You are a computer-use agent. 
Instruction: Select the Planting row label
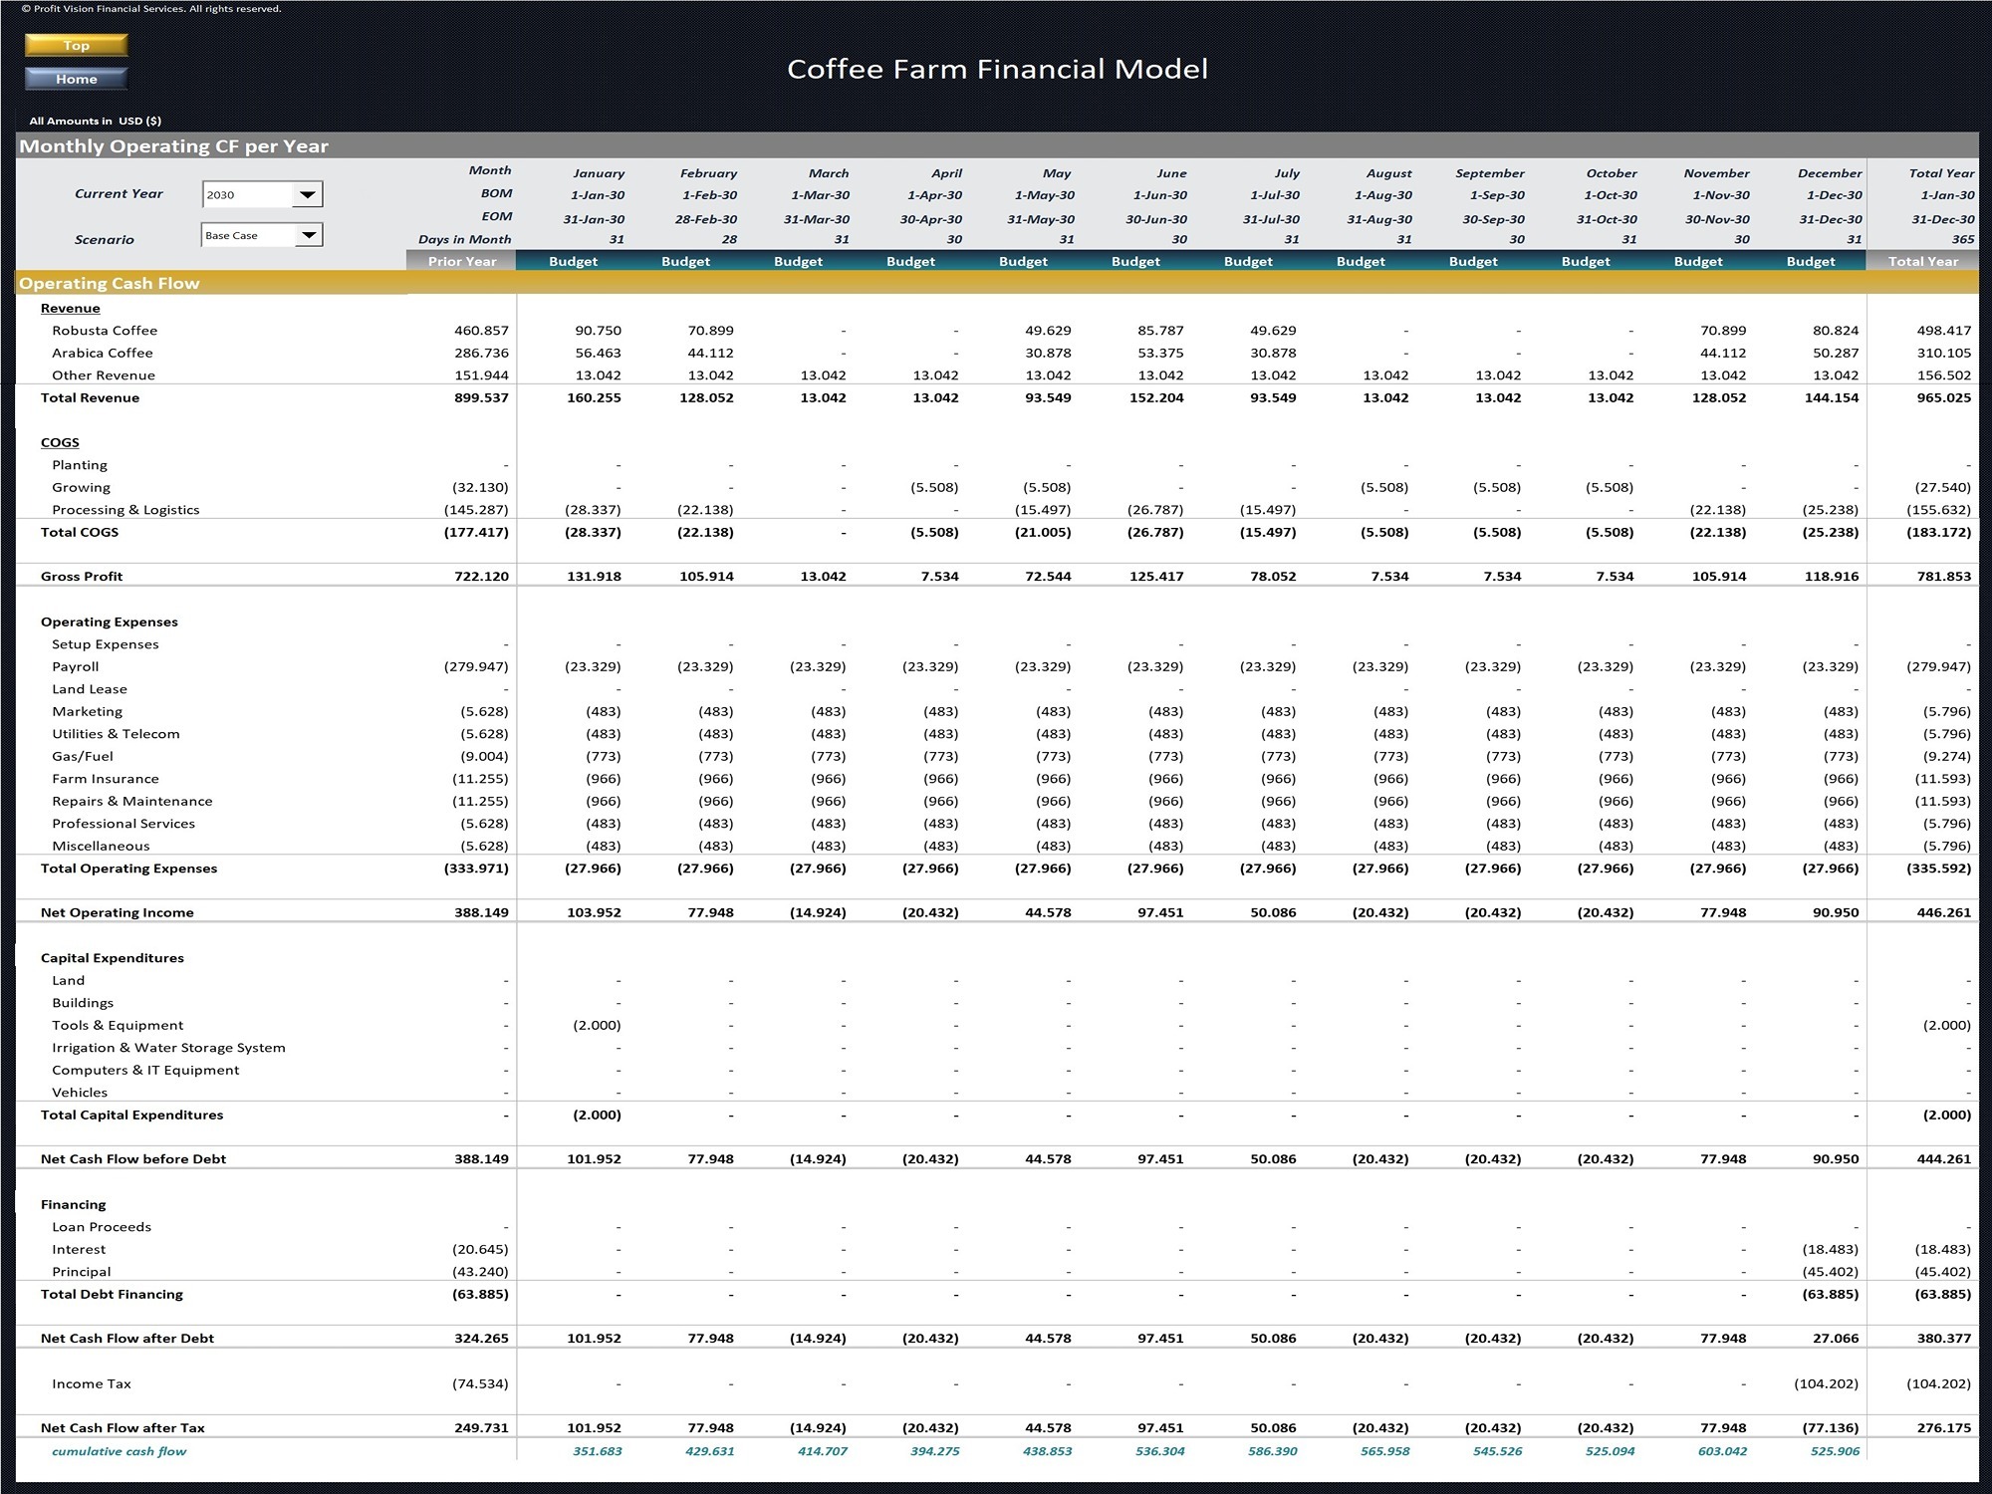coord(80,465)
